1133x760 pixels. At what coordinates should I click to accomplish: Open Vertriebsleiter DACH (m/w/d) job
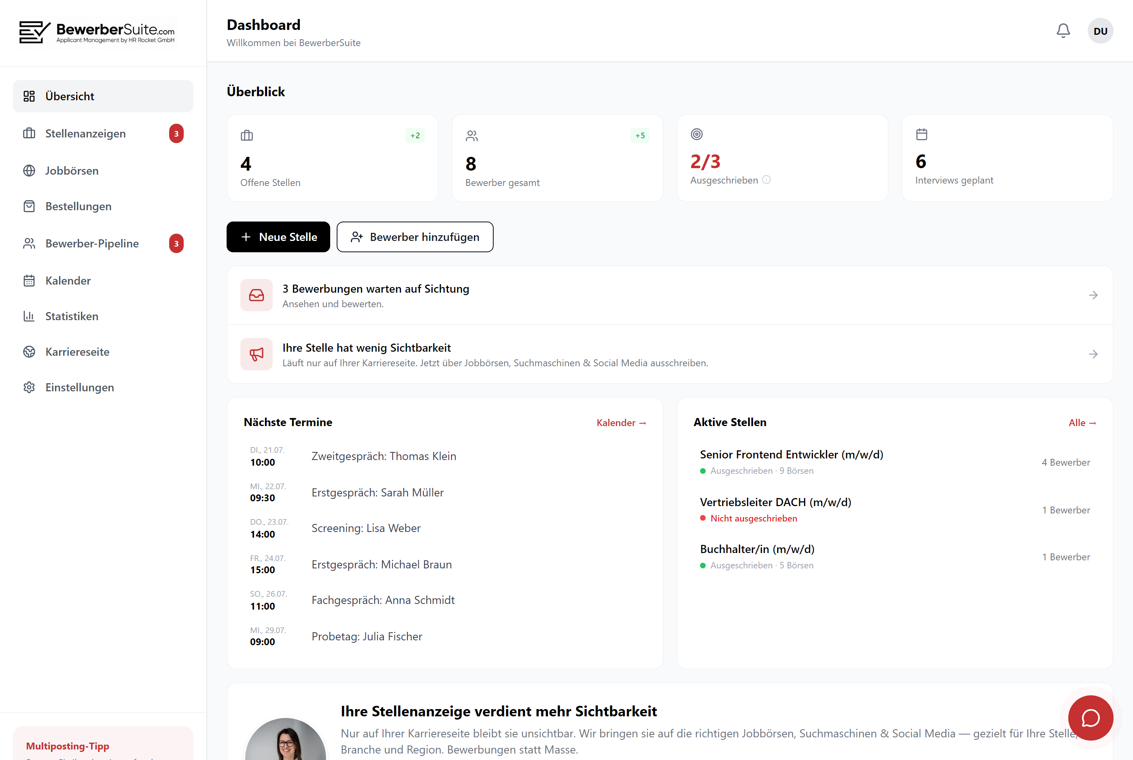(895, 510)
